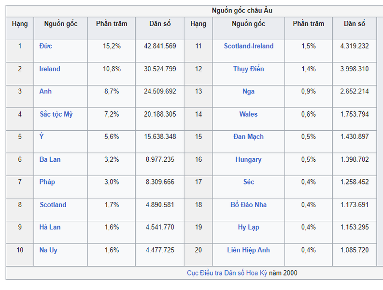
Task: Open the Liên Hiệp Anh link
Action: tap(248, 250)
